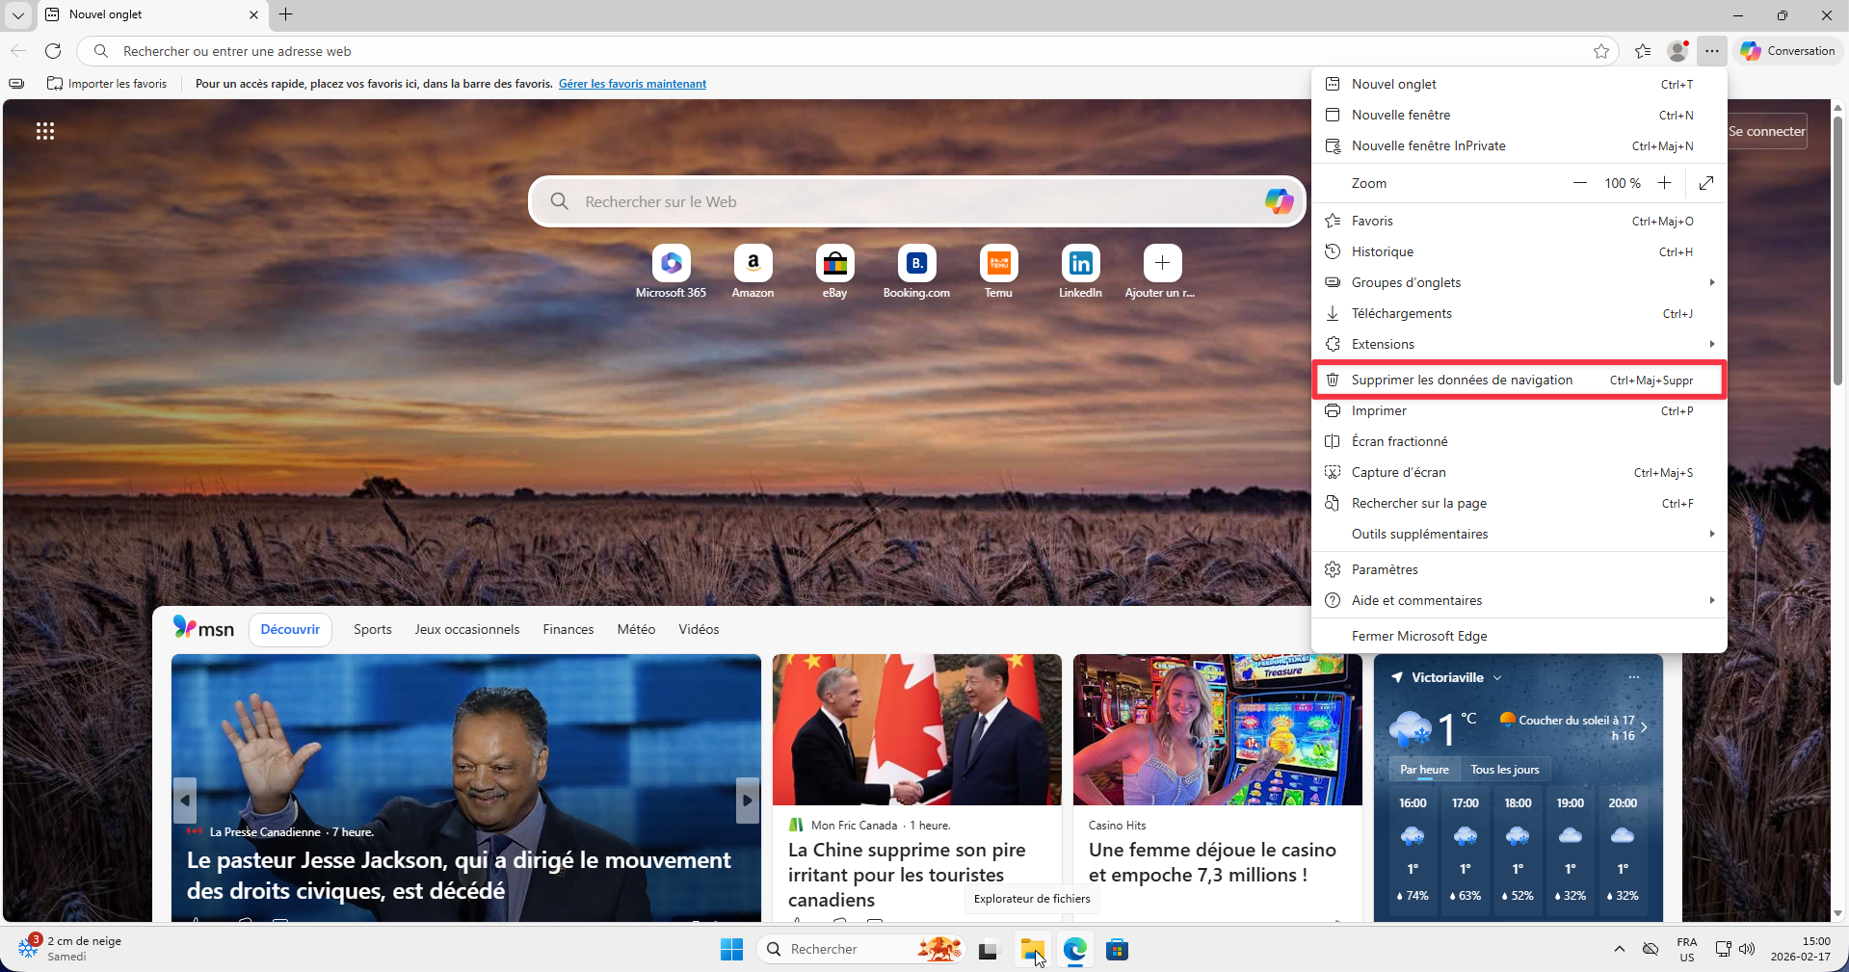Click Importer les favoris
Viewport: 1849px width, 972px height.
click(x=107, y=84)
